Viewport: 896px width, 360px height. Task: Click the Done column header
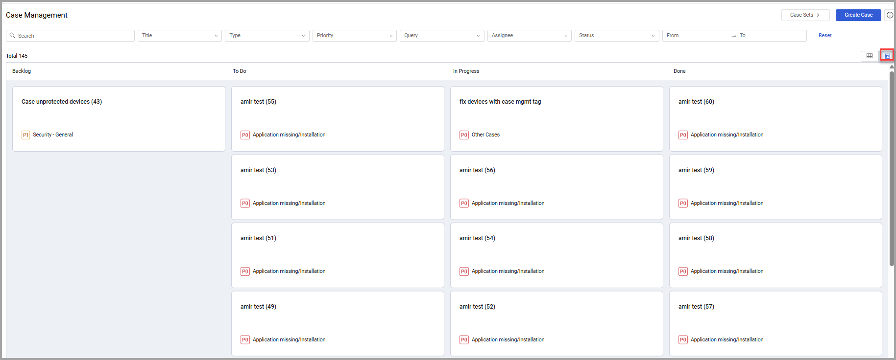coord(679,71)
